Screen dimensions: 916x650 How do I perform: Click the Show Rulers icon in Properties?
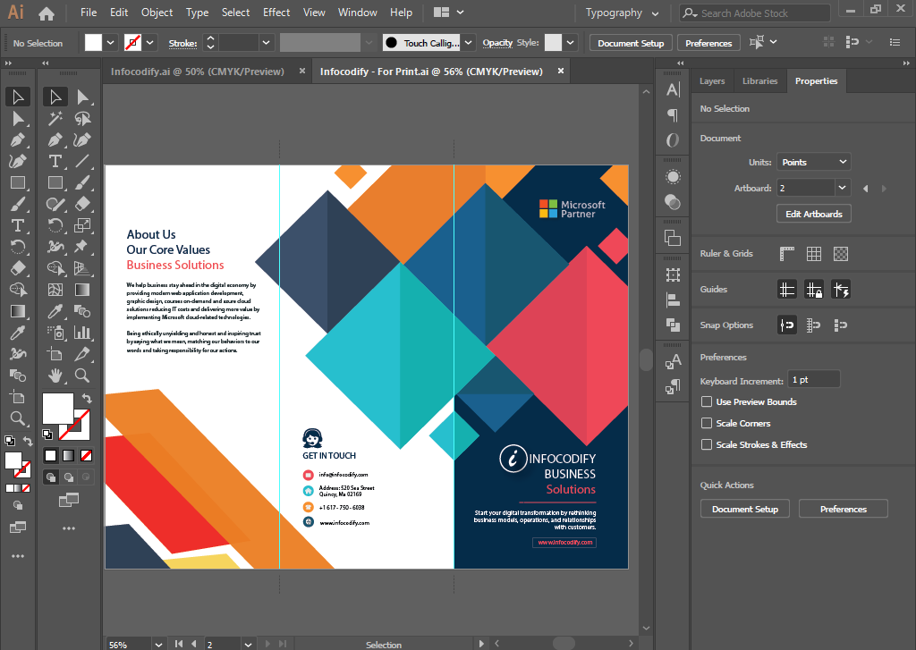click(x=787, y=254)
